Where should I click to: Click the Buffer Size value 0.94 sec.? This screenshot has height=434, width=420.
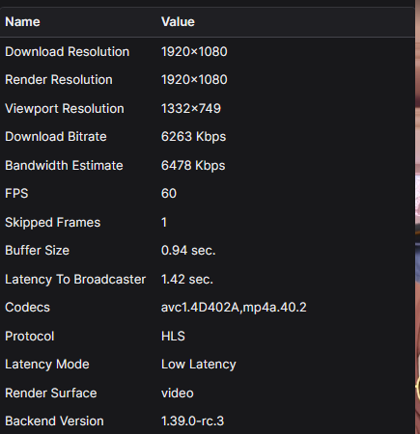(188, 251)
